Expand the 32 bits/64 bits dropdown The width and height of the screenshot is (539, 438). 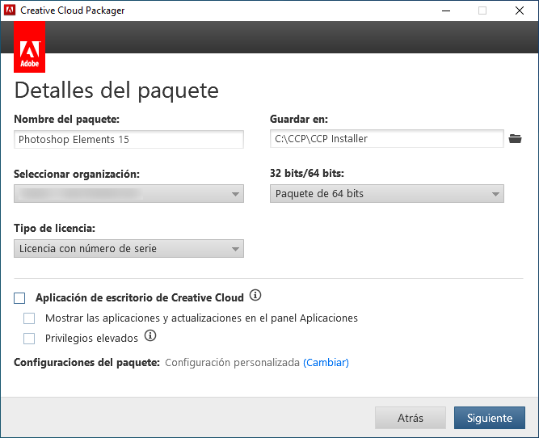tap(386, 194)
